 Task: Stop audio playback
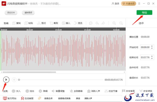tap(14, 80)
